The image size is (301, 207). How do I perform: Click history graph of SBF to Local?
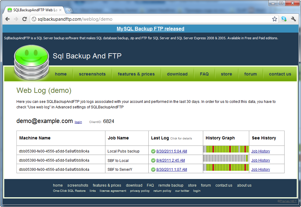(226, 158)
